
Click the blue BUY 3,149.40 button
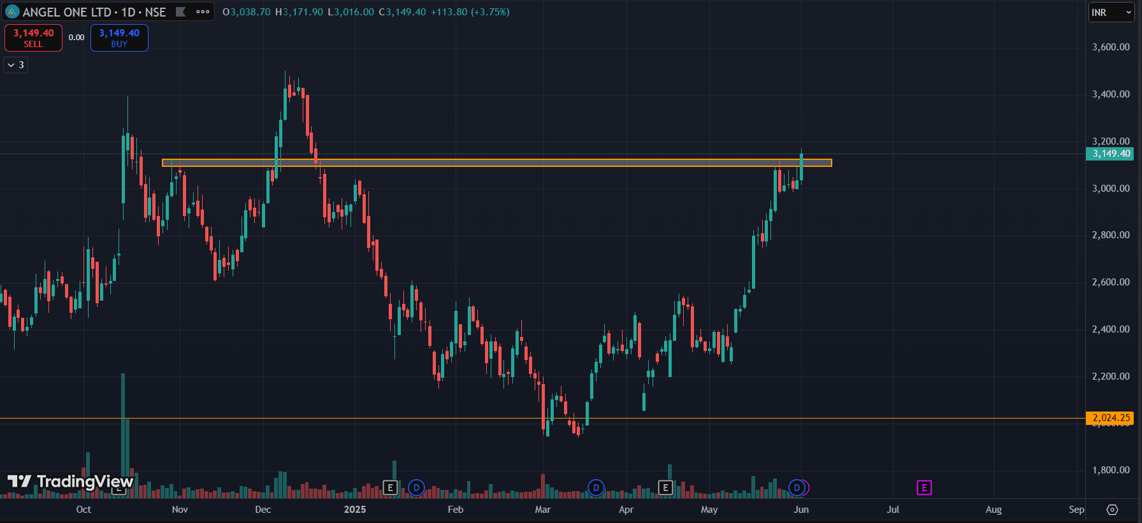tap(119, 38)
